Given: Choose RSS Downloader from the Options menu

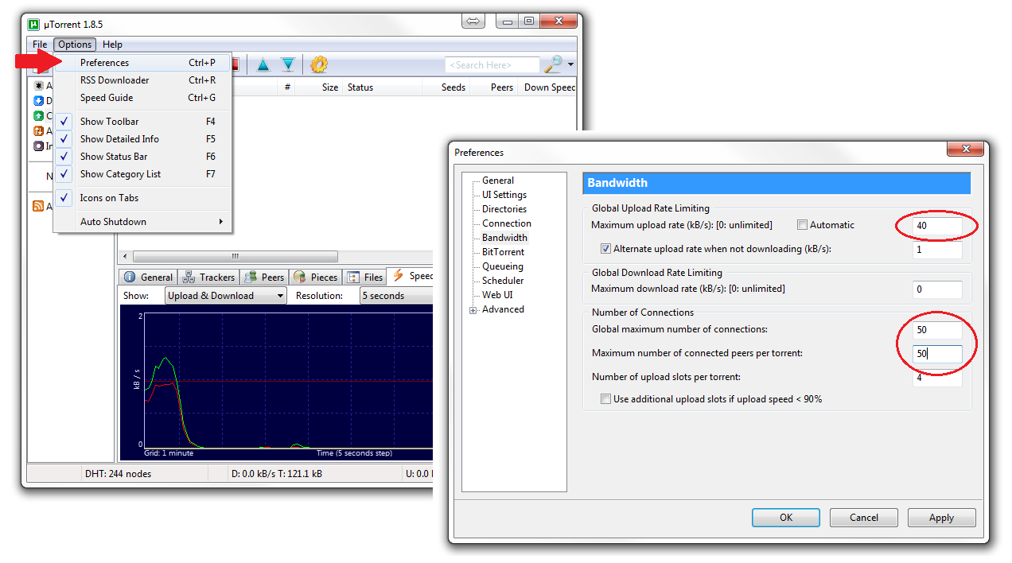Looking at the screenshot, I should pyautogui.click(x=143, y=80).
